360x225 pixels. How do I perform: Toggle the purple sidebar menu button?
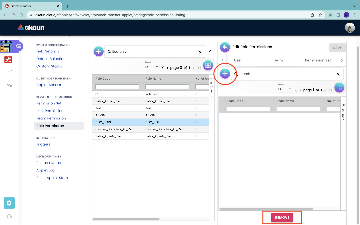(x=18, y=46)
